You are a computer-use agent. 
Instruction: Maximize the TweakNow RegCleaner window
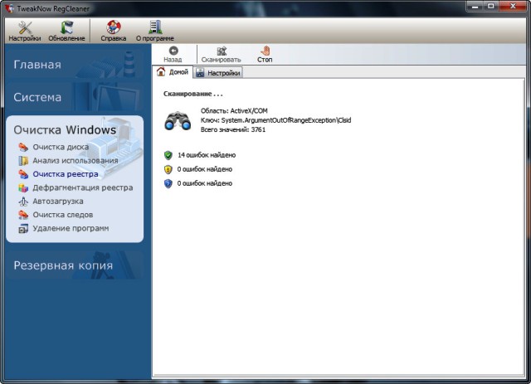(490, 7)
